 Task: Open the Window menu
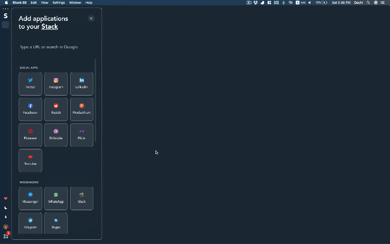pyautogui.click(x=75, y=2)
